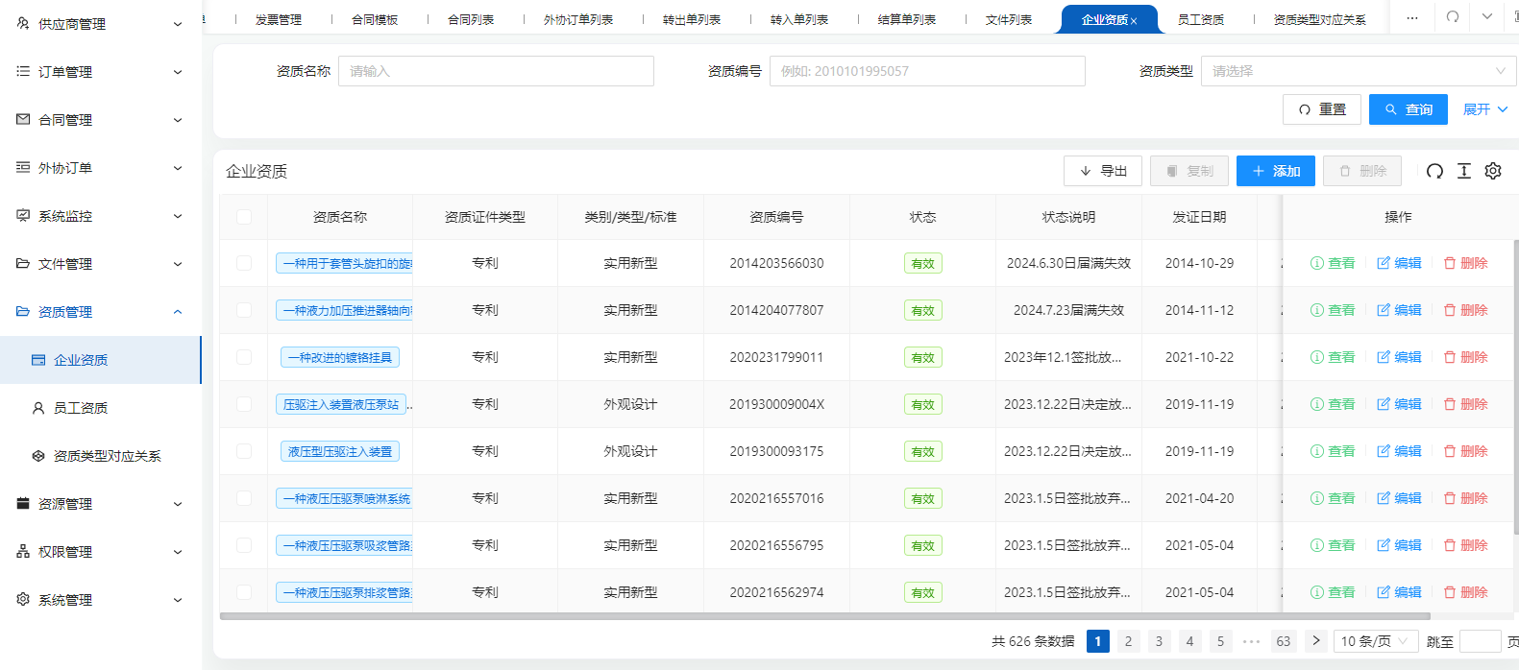Select all rows using header checkbox
This screenshot has height=670, width=1519.
point(244,217)
